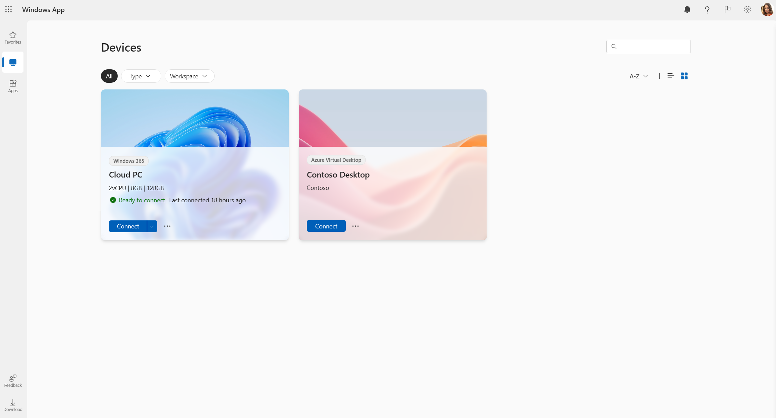This screenshot has width=776, height=418.
Task: Select the All filter toggle button
Action: click(x=109, y=76)
